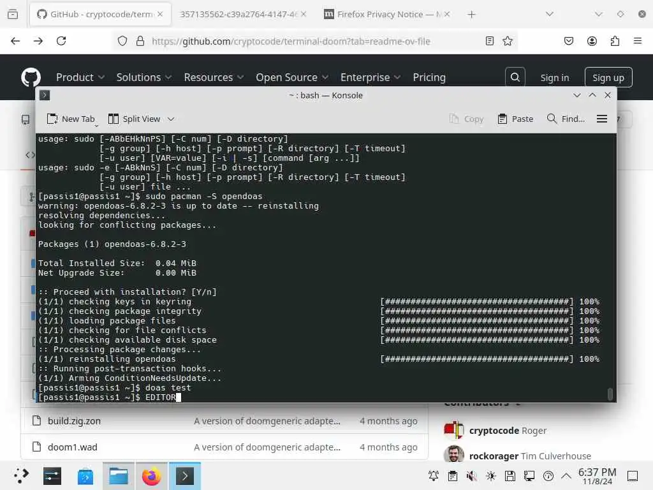Open the KDE application launcher
Viewport: 653px width, 490px height.
[x=21, y=476]
